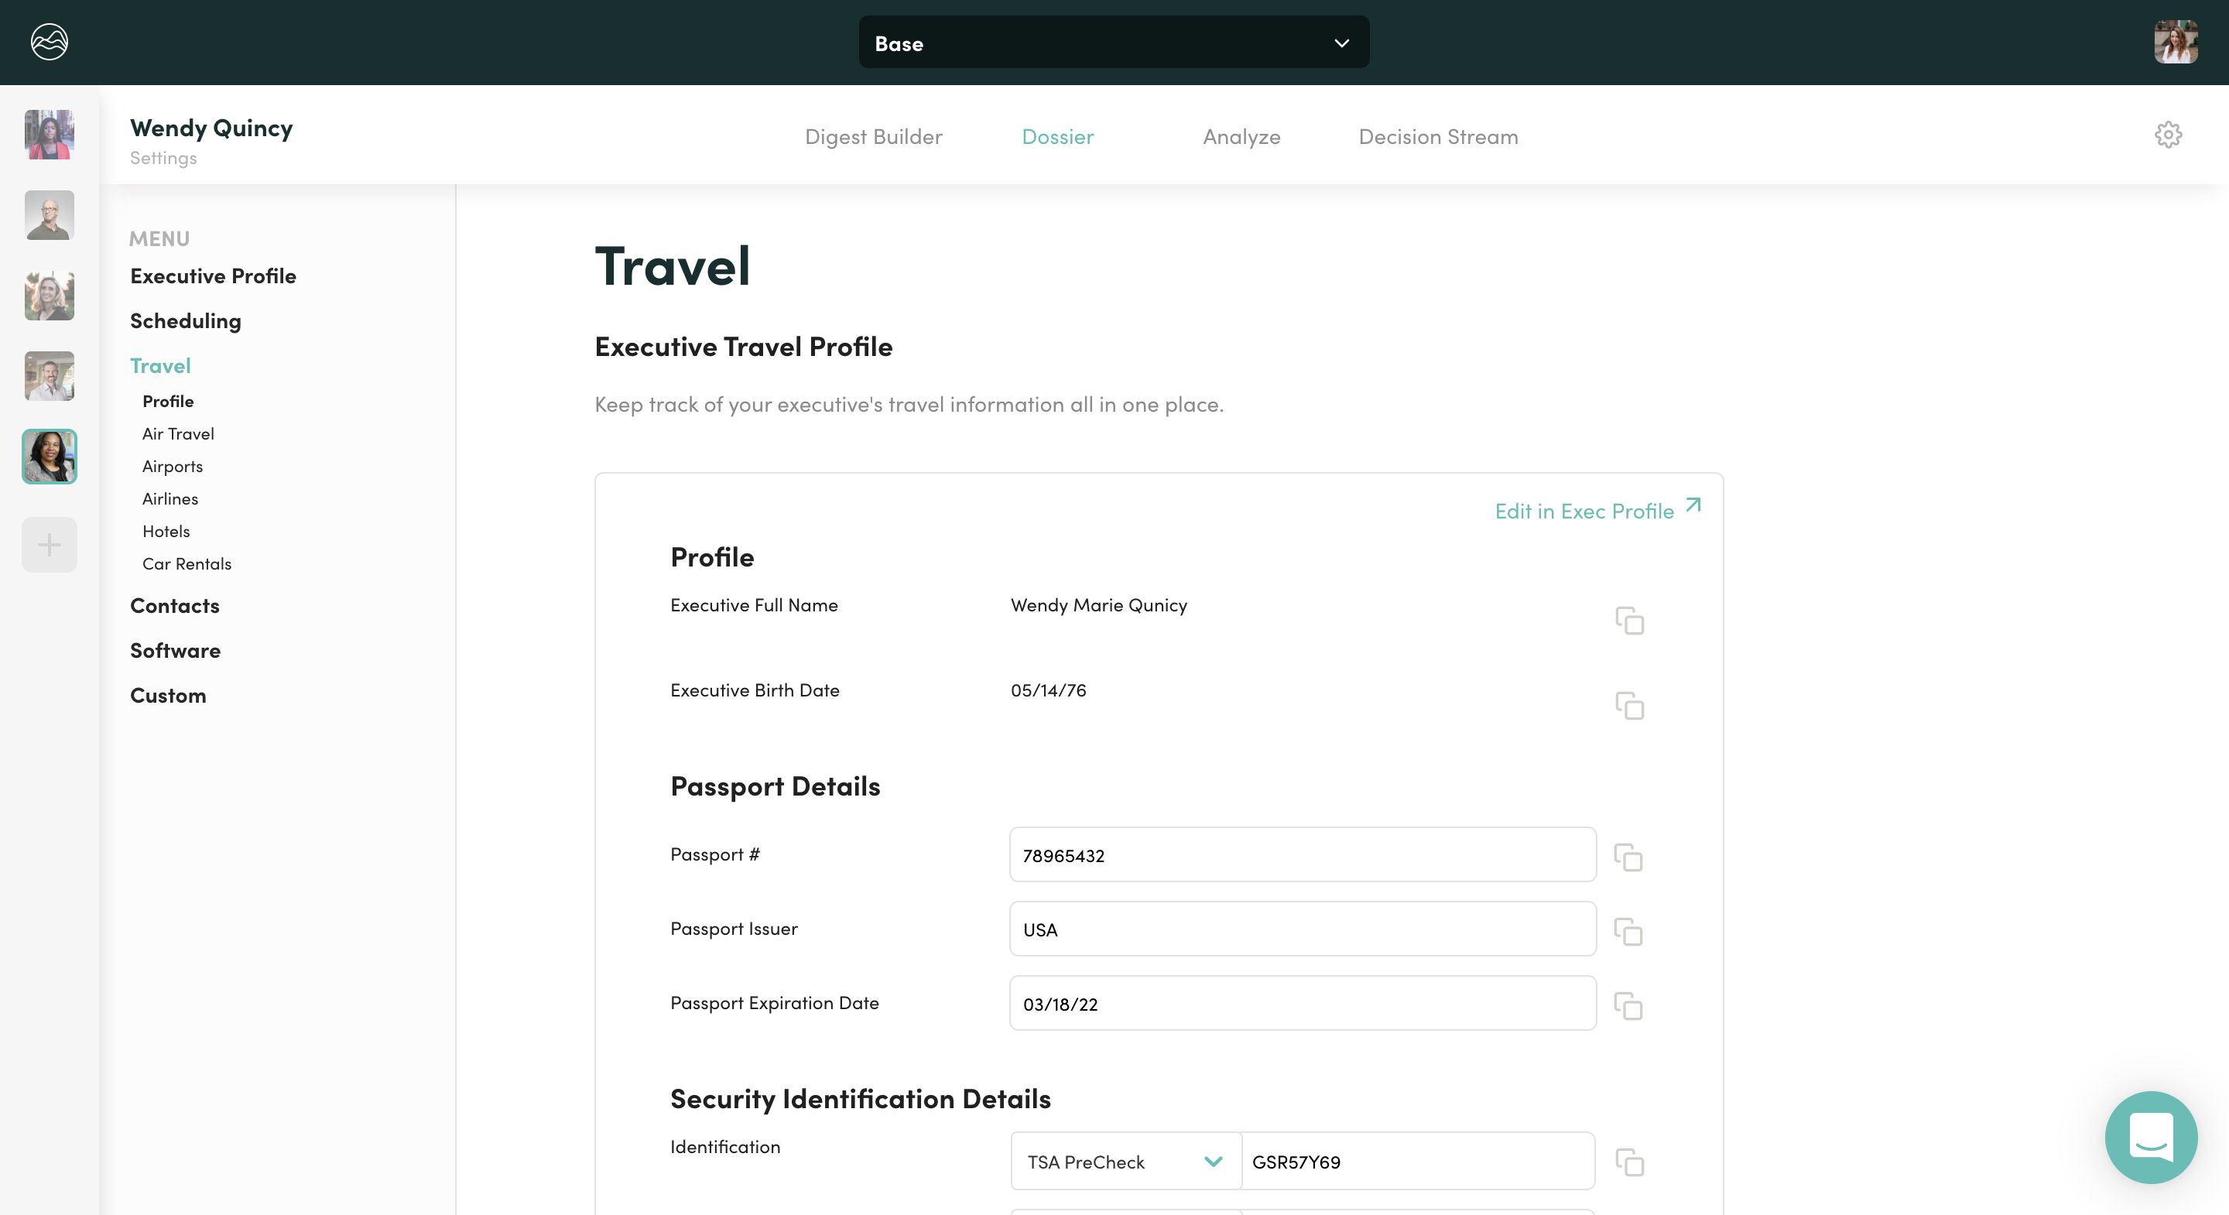Copy the TSA PreCheck identification number
Screen dimensions: 2229x1215
point(1629,1162)
